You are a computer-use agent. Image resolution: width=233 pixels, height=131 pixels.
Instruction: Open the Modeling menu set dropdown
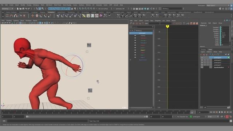7,9
